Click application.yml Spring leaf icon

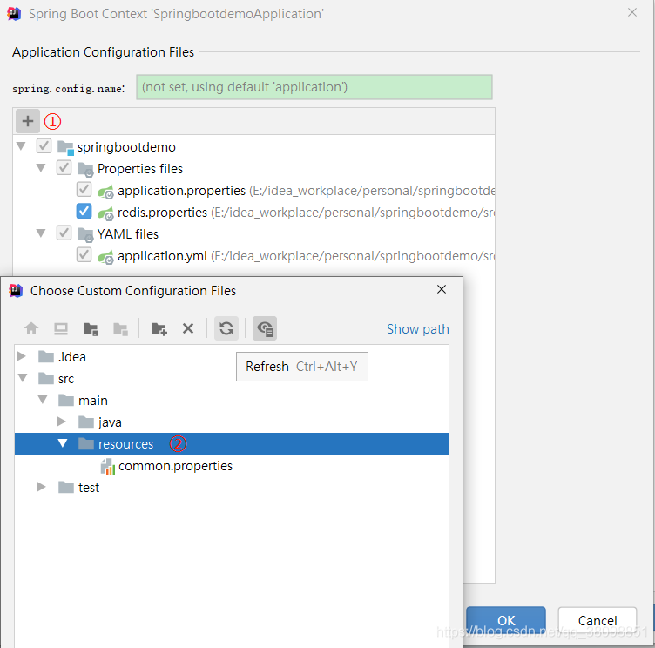(105, 257)
